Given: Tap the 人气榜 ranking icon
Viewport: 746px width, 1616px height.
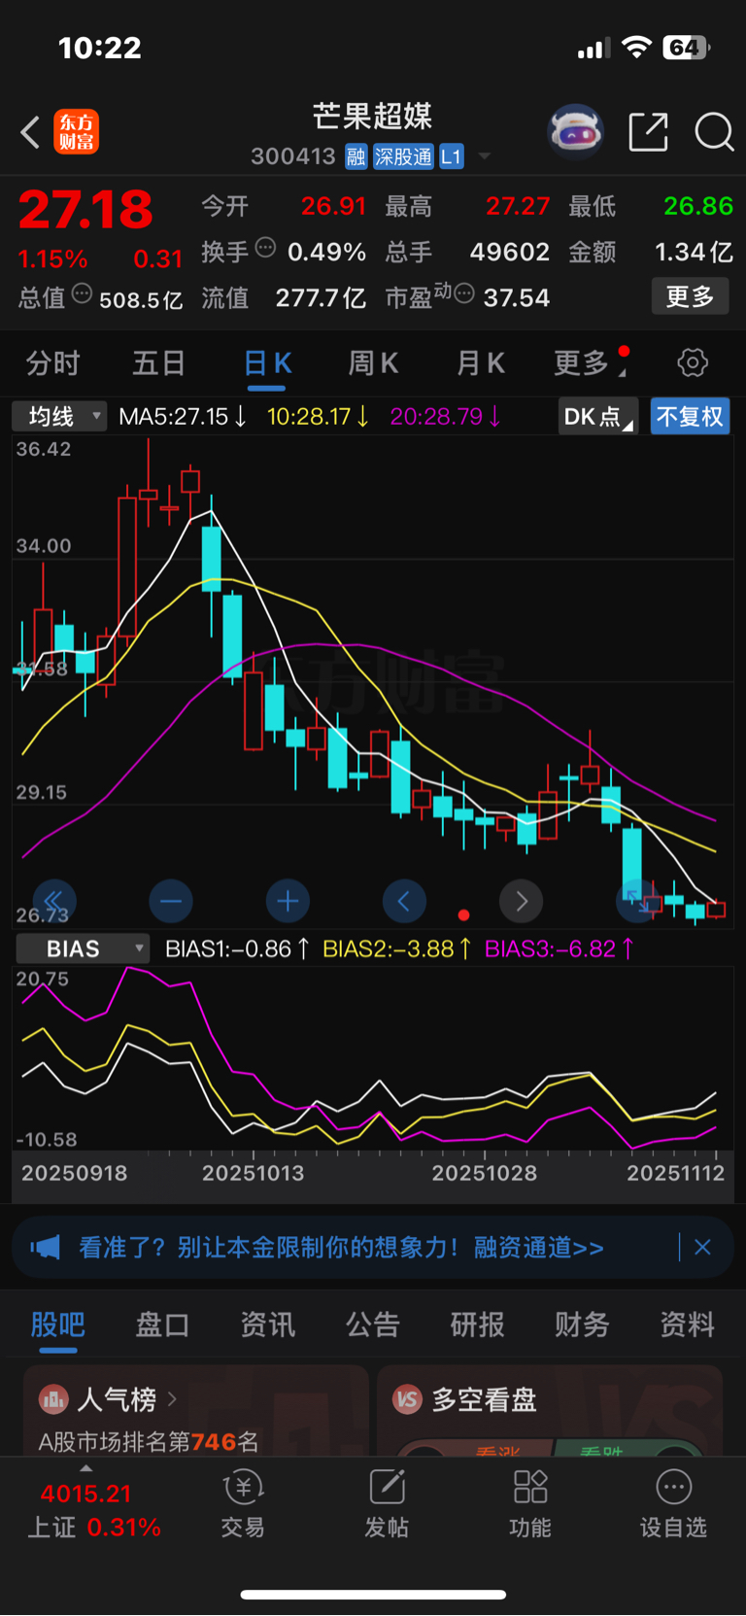Looking at the screenshot, I should pyautogui.click(x=53, y=1399).
